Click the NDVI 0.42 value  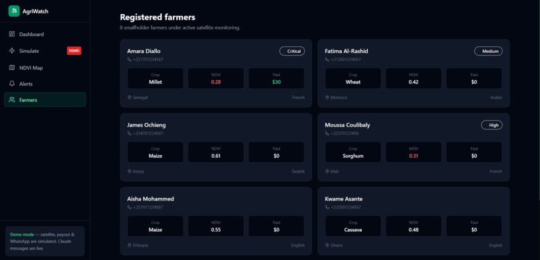[x=413, y=82]
